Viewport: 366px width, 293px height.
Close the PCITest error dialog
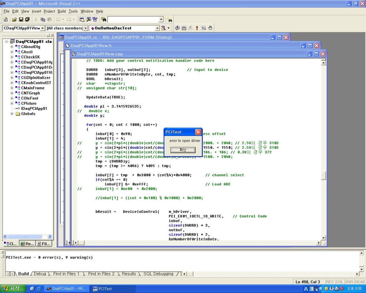click(x=198, y=132)
